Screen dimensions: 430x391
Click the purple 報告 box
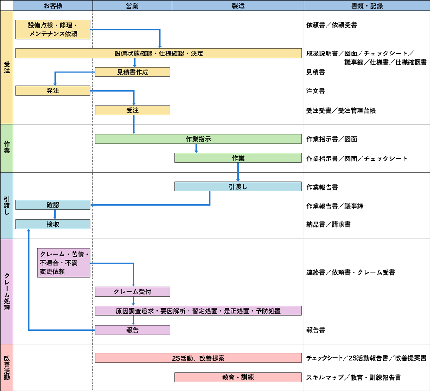pos(133,330)
